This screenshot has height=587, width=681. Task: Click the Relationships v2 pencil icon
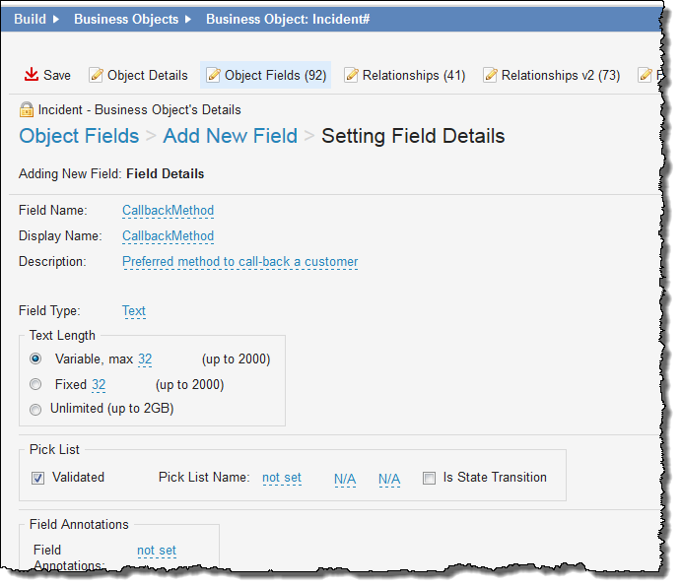tap(489, 75)
